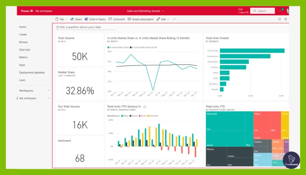Favorite the dashboard with the star icon

pos(286,19)
